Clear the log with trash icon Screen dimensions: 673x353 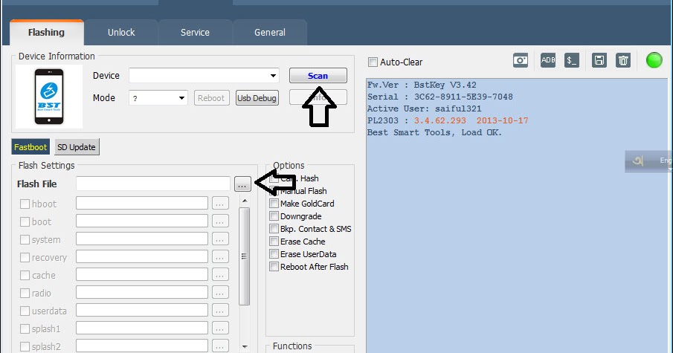(x=623, y=60)
